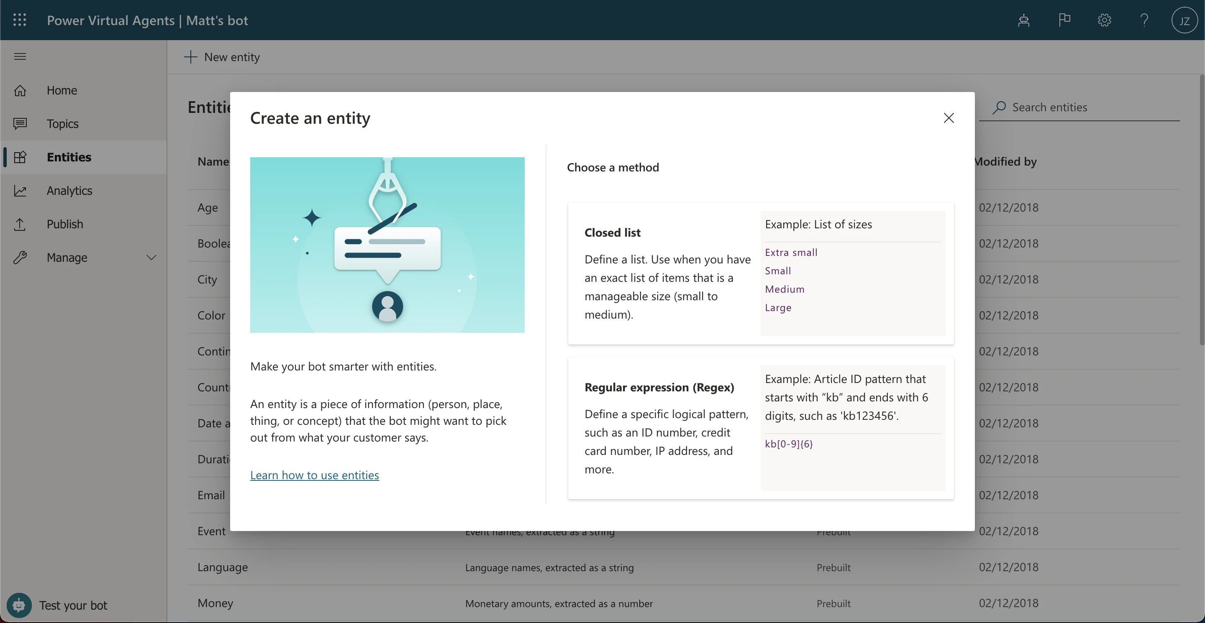Open the settings gear icon
Viewport: 1205px width, 623px height.
(x=1104, y=20)
